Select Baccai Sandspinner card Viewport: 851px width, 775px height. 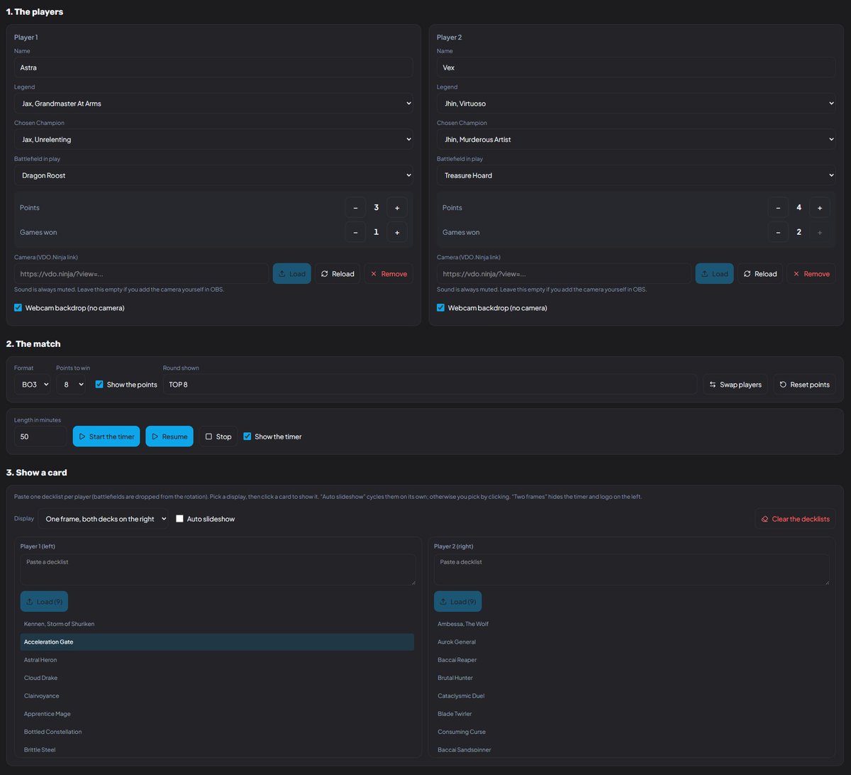tap(631, 749)
